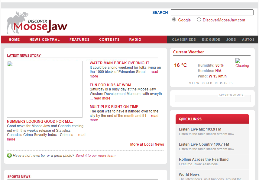Click the green plus news tip icon
This screenshot has height=180, width=259.
click(9, 155)
